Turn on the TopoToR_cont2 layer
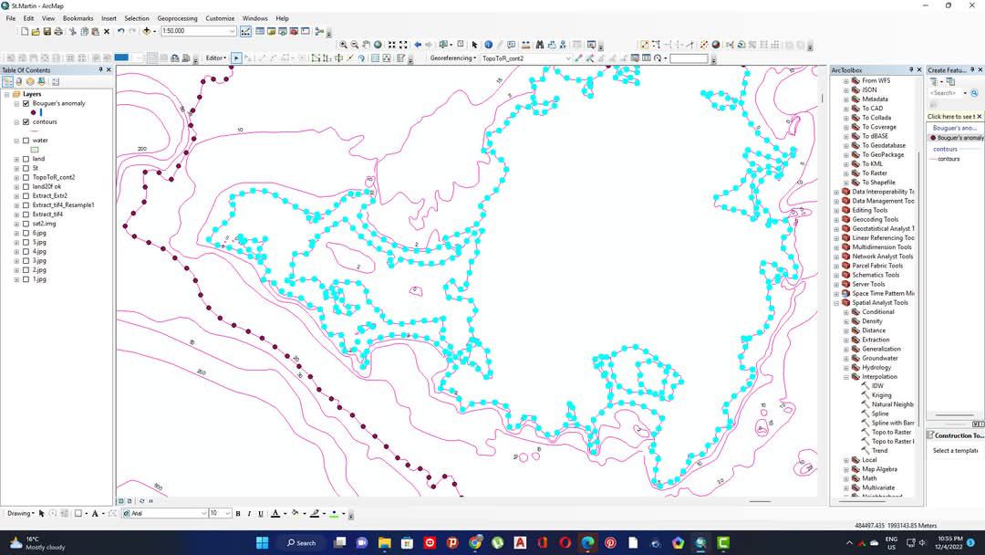The width and height of the screenshot is (985, 555). coord(26,177)
